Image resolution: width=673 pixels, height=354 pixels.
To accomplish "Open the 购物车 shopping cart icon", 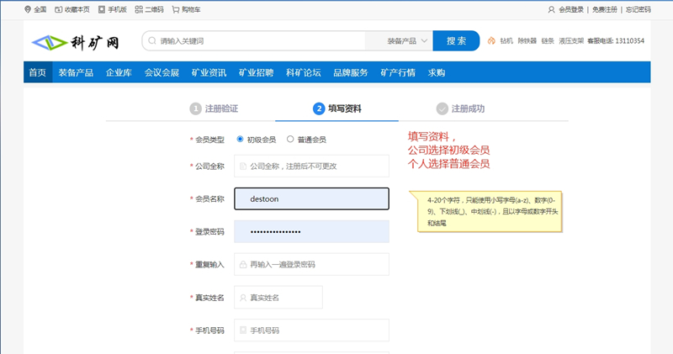I will coord(175,9).
